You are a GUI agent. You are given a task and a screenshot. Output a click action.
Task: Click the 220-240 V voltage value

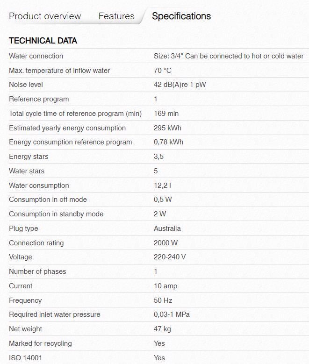click(x=170, y=257)
